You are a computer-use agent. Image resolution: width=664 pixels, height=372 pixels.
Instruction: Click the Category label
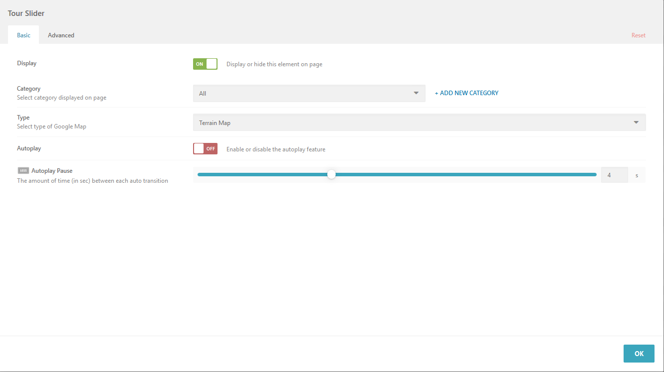(28, 89)
